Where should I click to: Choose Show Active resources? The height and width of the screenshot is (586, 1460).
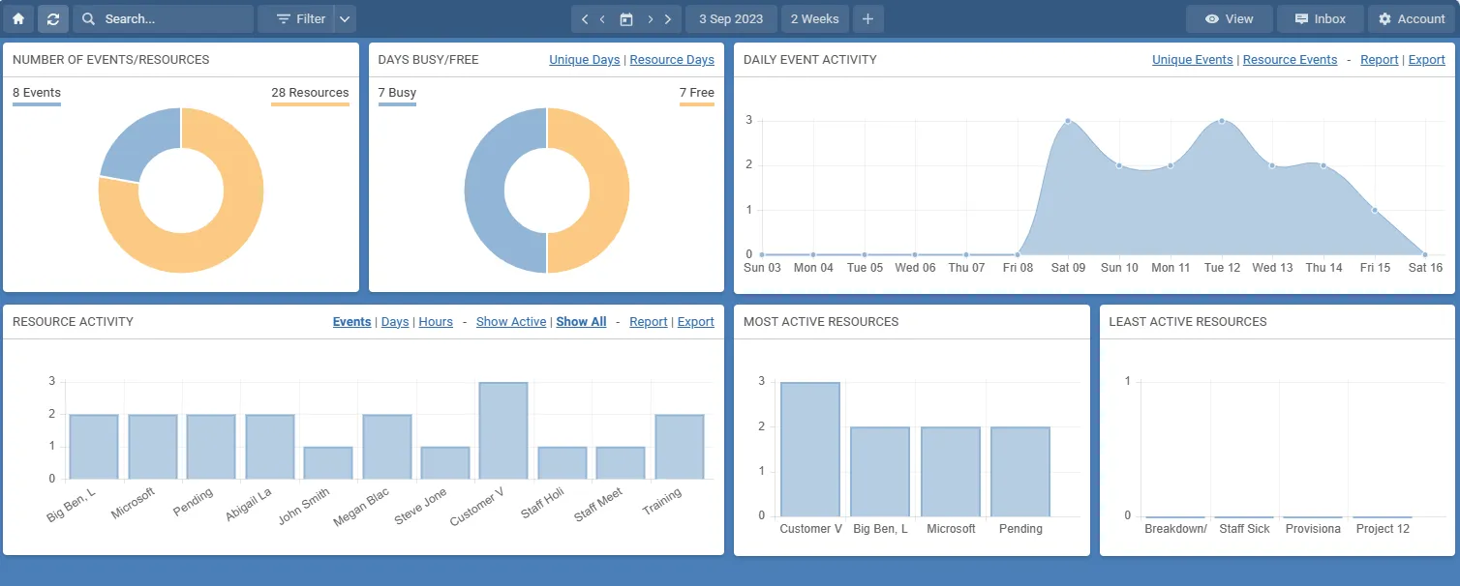[511, 322]
